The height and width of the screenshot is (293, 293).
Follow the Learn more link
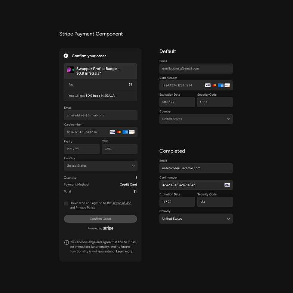tap(124, 252)
